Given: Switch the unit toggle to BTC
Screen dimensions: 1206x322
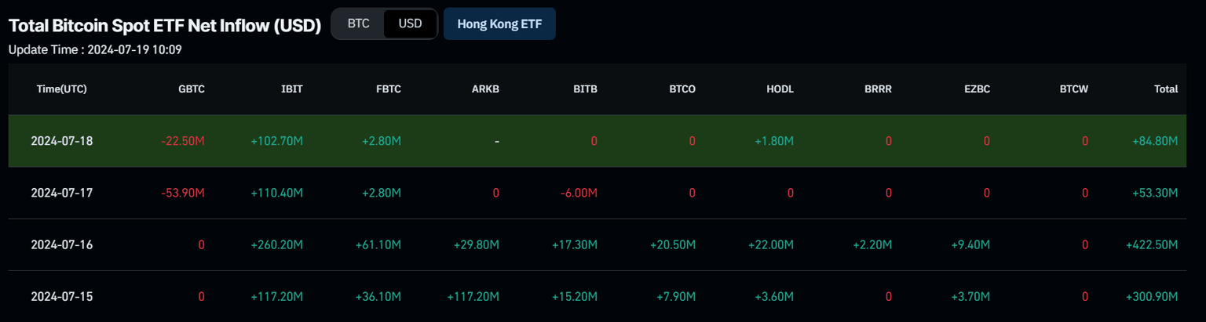Looking at the screenshot, I should coord(358,24).
